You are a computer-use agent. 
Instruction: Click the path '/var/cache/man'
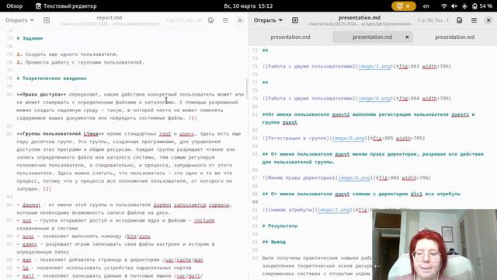pyautogui.click(x=184, y=260)
